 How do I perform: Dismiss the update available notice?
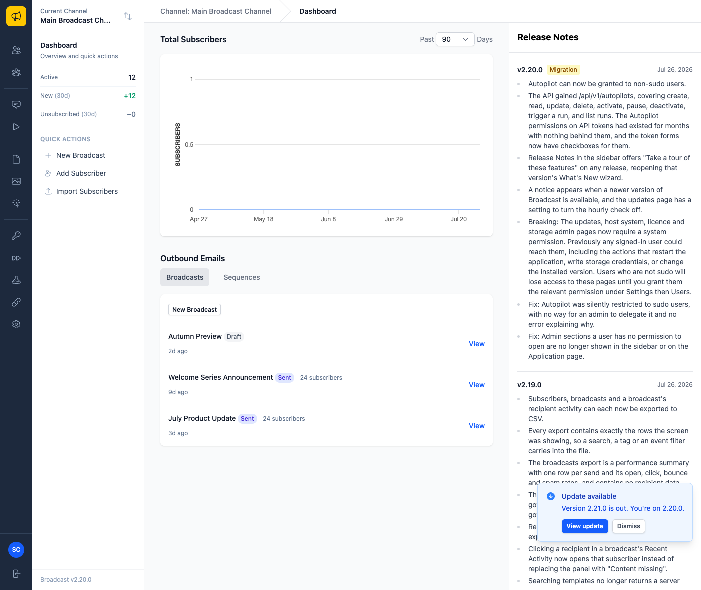coord(629,526)
